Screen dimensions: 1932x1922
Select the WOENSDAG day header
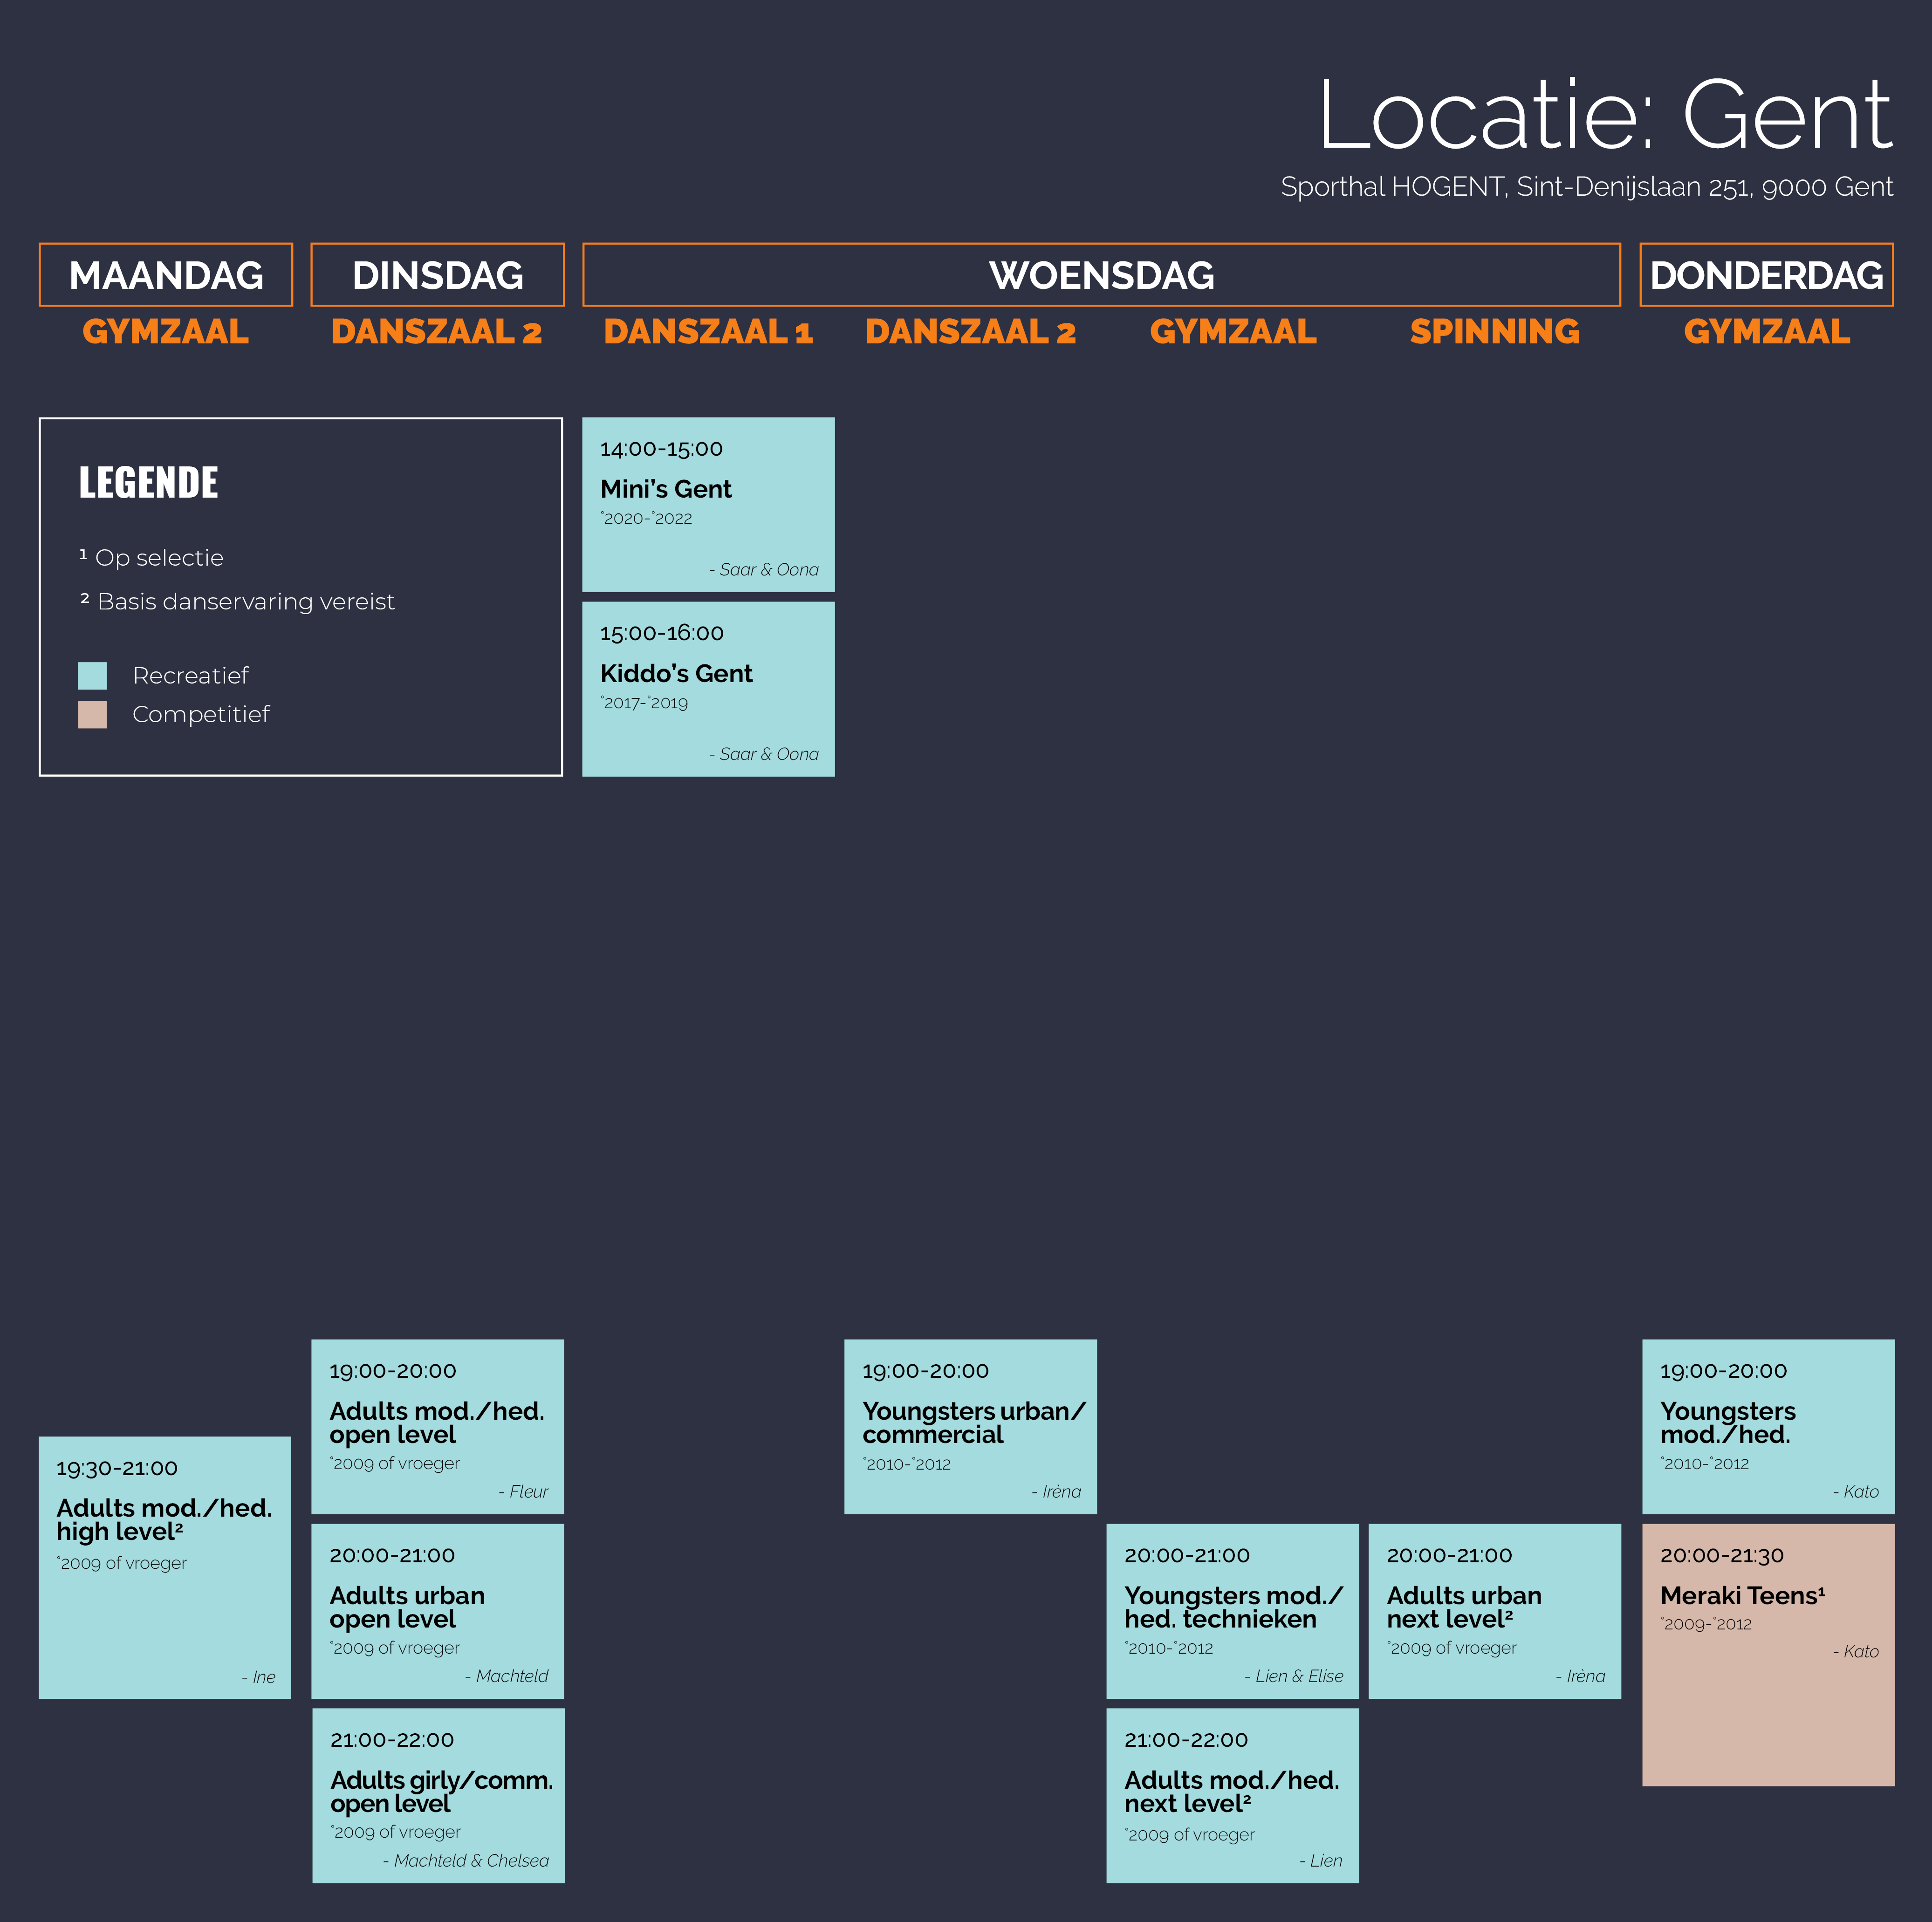tap(1101, 275)
